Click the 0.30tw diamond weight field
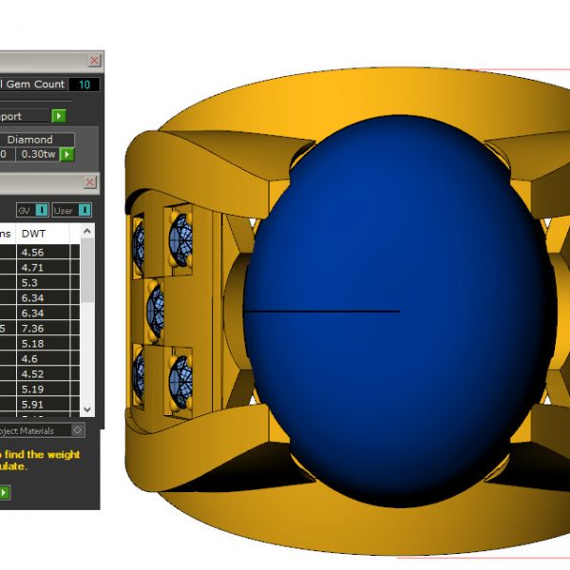570x570 pixels. tap(38, 155)
